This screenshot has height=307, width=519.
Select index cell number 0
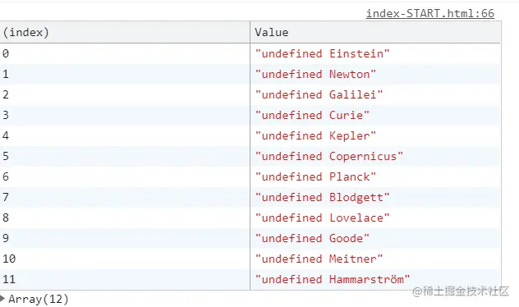pyautogui.click(x=125, y=53)
